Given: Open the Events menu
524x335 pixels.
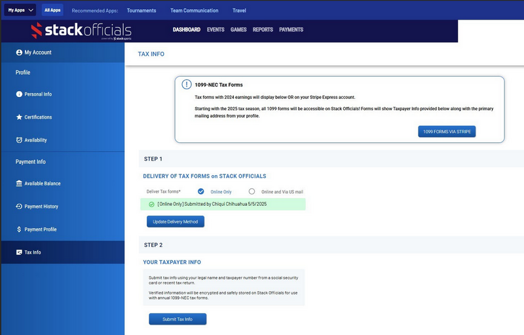Looking at the screenshot, I should (x=215, y=30).
